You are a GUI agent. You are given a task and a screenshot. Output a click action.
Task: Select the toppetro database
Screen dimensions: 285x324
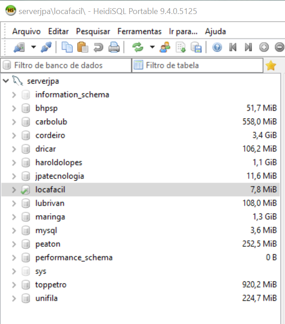(51, 285)
